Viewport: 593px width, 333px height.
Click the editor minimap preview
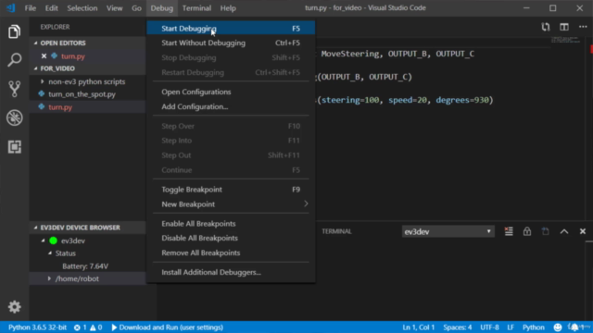(x=565, y=40)
